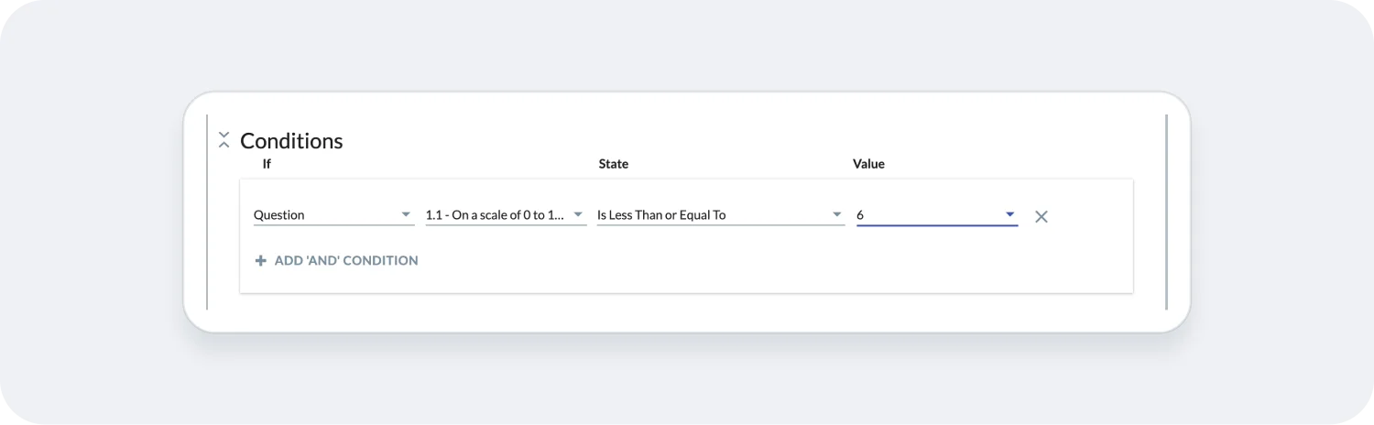The height and width of the screenshot is (425, 1374).
Task: Click the 'State' column label
Action: click(613, 164)
